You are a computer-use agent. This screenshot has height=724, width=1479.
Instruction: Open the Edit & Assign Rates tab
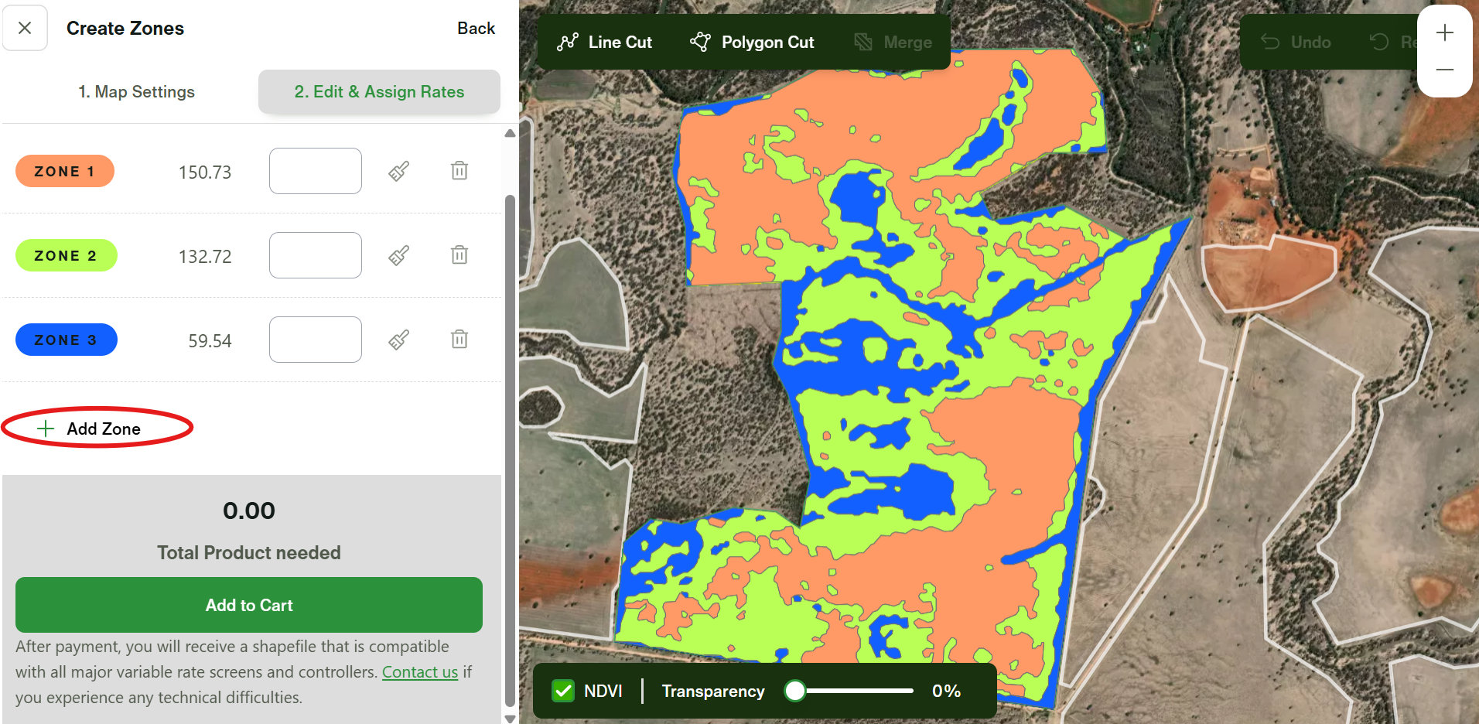(379, 92)
